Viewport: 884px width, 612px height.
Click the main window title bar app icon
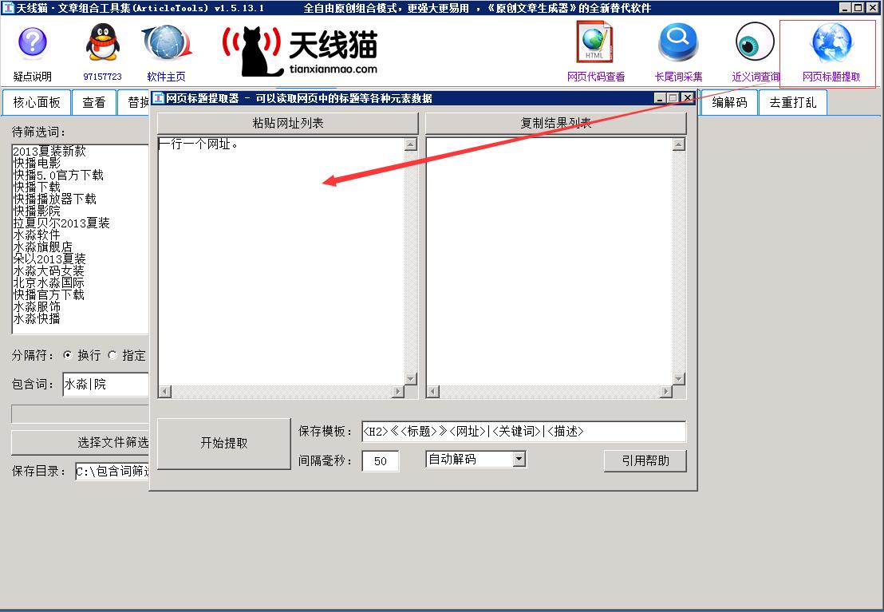pos(8,7)
